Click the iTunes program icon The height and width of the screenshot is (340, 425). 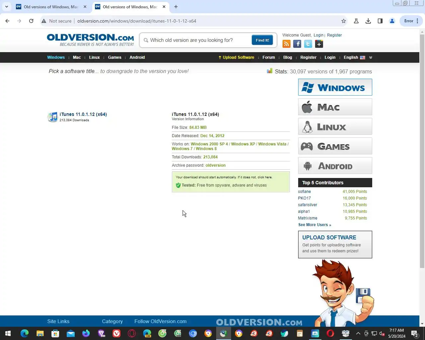pos(52,117)
